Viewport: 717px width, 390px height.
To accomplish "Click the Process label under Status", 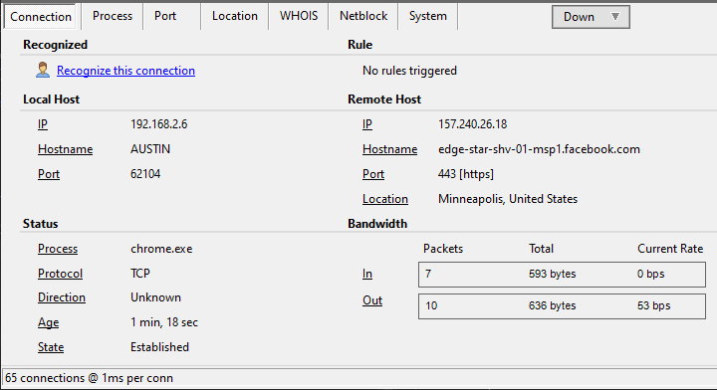I will pos(58,249).
